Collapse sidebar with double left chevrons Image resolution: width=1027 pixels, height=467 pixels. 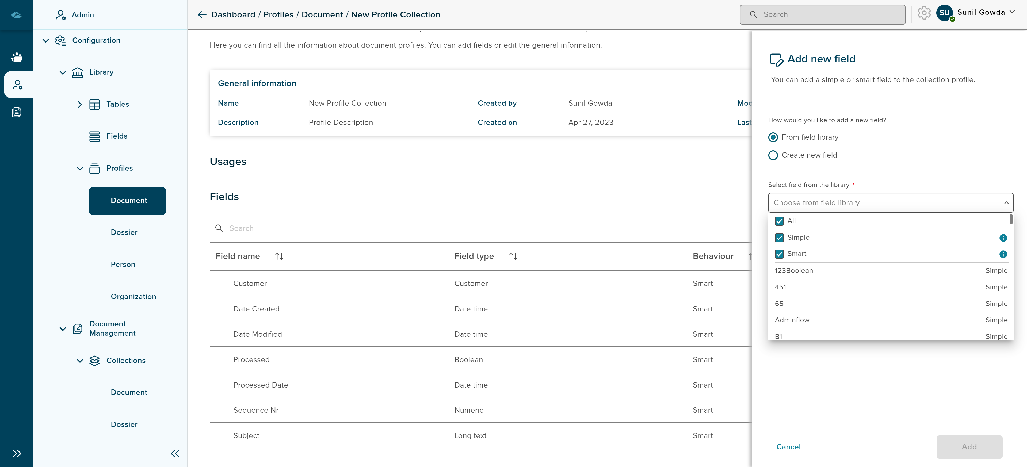click(x=175, y=453)
